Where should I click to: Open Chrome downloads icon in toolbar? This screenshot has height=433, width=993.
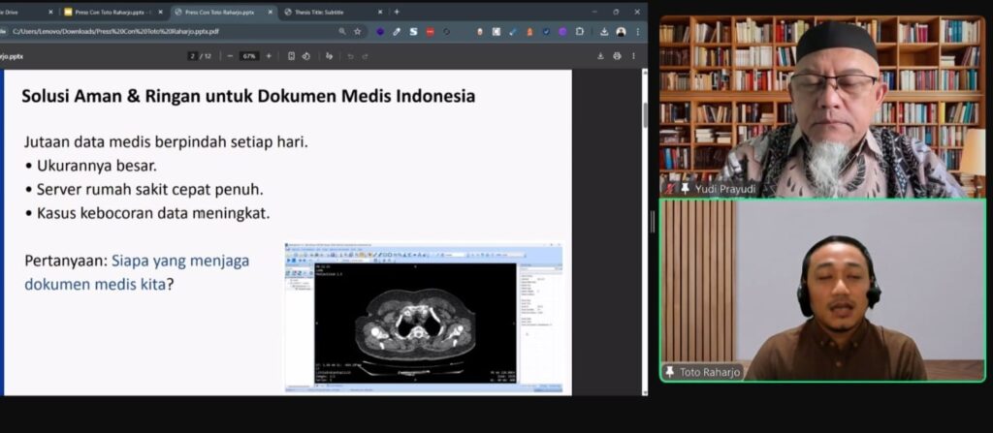coord(604,31)
